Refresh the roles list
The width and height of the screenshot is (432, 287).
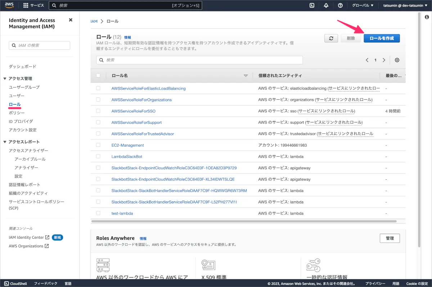331,38
